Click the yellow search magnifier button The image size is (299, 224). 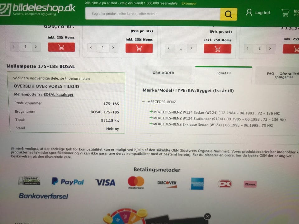click(228, 14)
